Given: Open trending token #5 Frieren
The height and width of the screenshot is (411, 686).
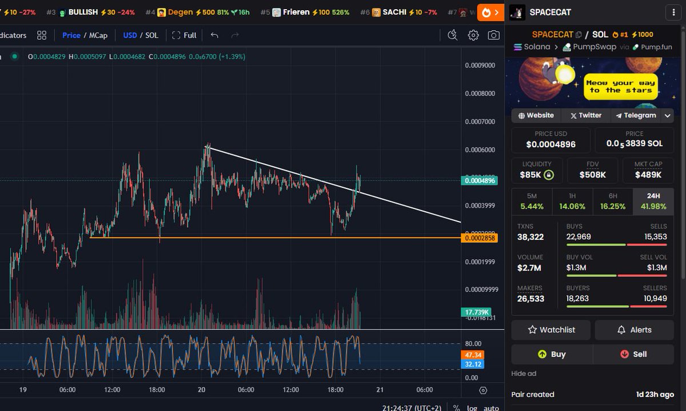Looking at the screenshot, I should point(305,12).
